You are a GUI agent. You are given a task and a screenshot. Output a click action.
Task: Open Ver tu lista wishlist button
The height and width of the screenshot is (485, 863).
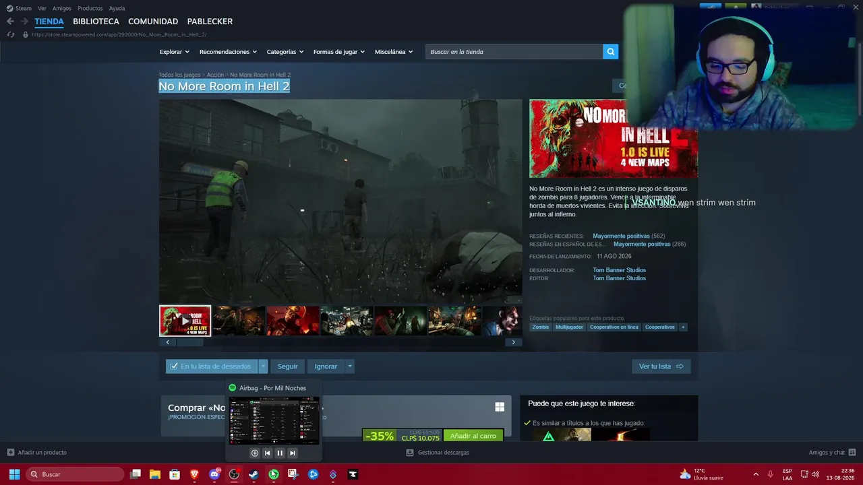pos(661,366)
